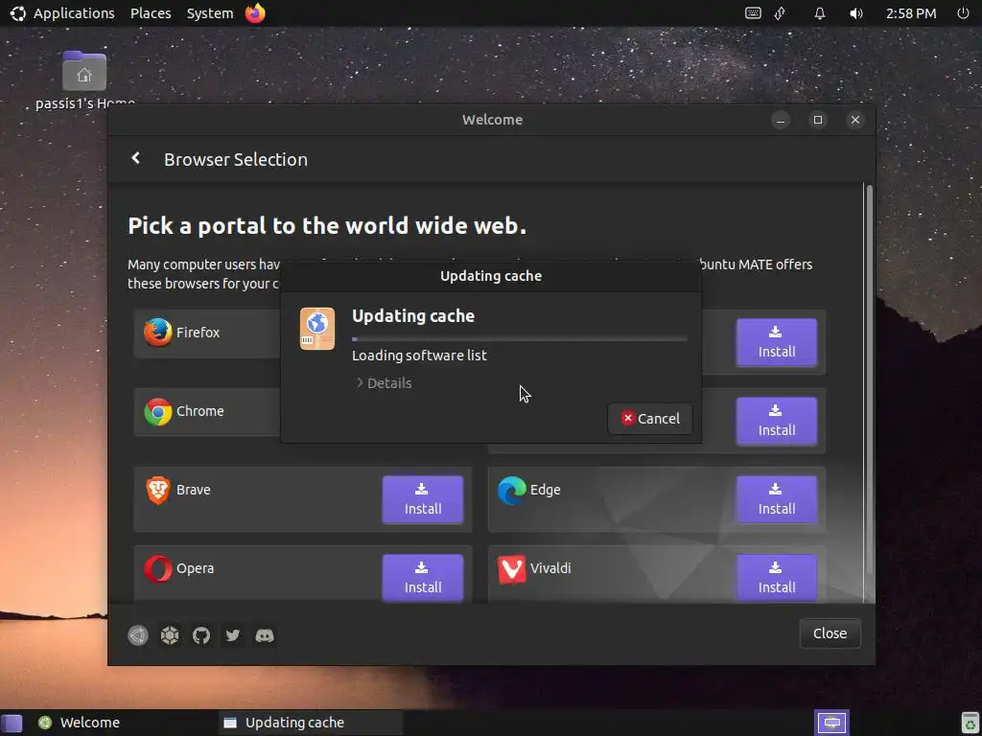
Task: Expand the Details section
Action: click(384, 383)
